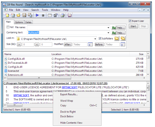Toggle case sensitivity Aa for Containing text
The image size is (155, 127).
point(114,33)
